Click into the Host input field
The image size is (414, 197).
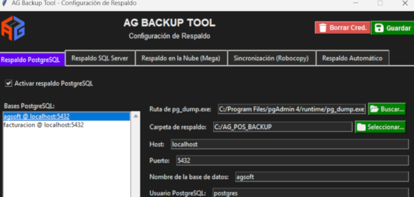pyautogui.click(x=289, y=144)
